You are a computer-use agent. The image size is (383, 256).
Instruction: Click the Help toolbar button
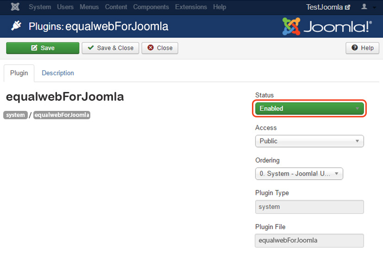(363, 48)
